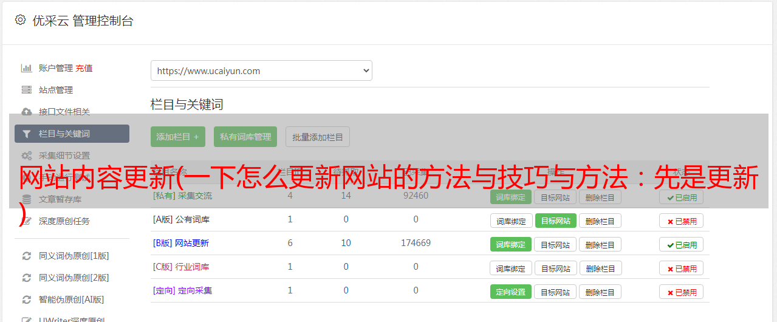Click the [C版] 行业词库 column name

coord(181,267)
